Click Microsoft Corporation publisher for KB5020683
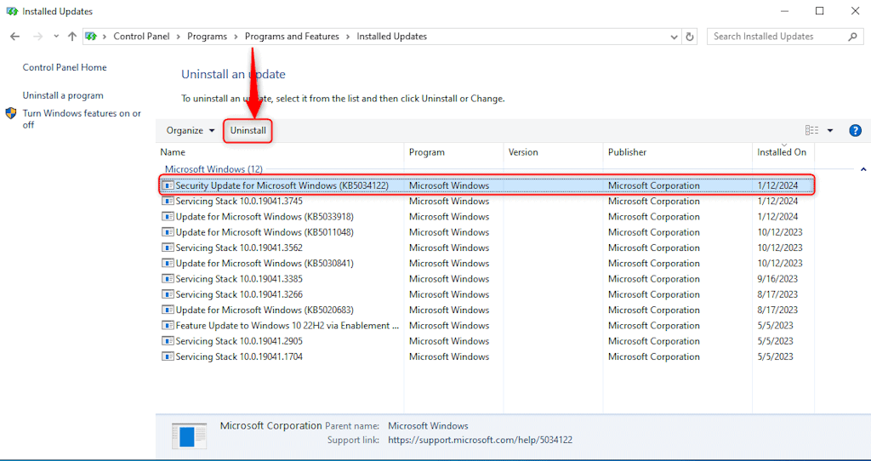Image resolution: width=871 pixels, height=461 pixels. click(x=654, y=310)
